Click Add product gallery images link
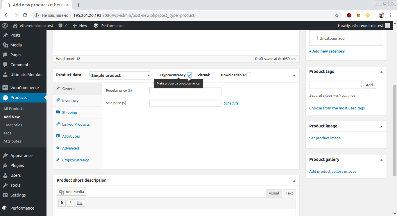This screenshot has height=216, width=397. 333,171
